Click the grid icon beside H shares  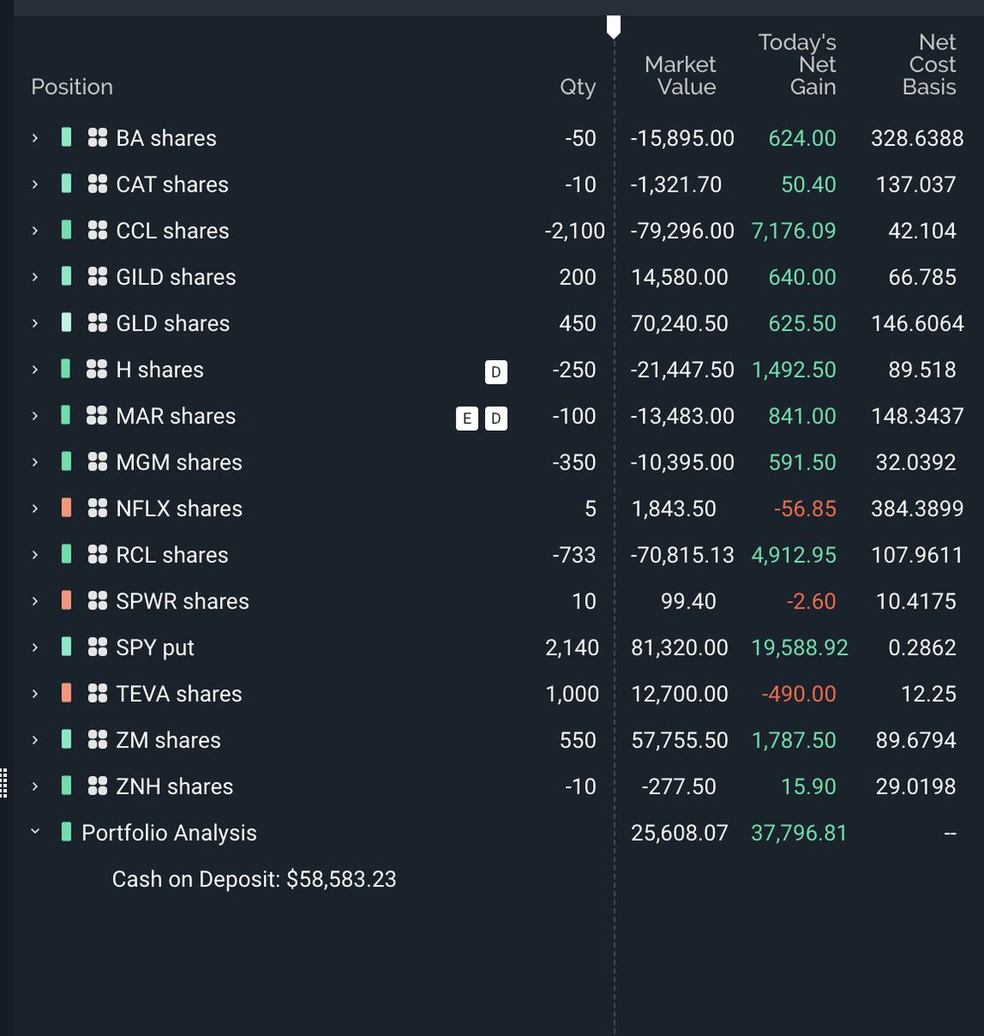(x=98, y=370)
